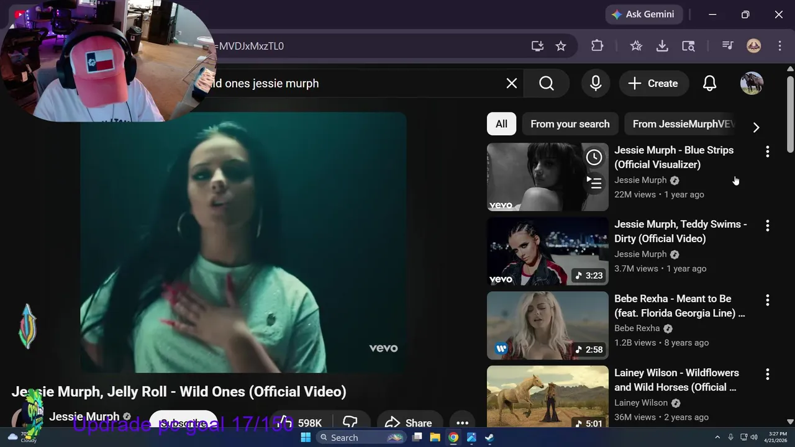Open the bookmarks star-list icon in toolbar
The width and height of the screenshot is (795, 447).
tap(636, 46)
